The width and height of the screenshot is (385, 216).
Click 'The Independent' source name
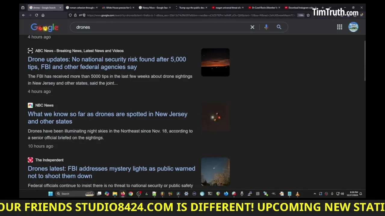(x=49, y=160)
